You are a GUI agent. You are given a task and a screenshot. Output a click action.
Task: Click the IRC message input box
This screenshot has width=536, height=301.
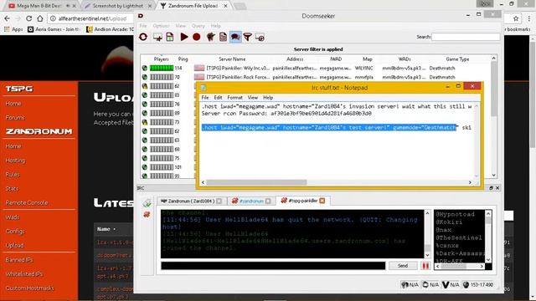pos(273,266)
